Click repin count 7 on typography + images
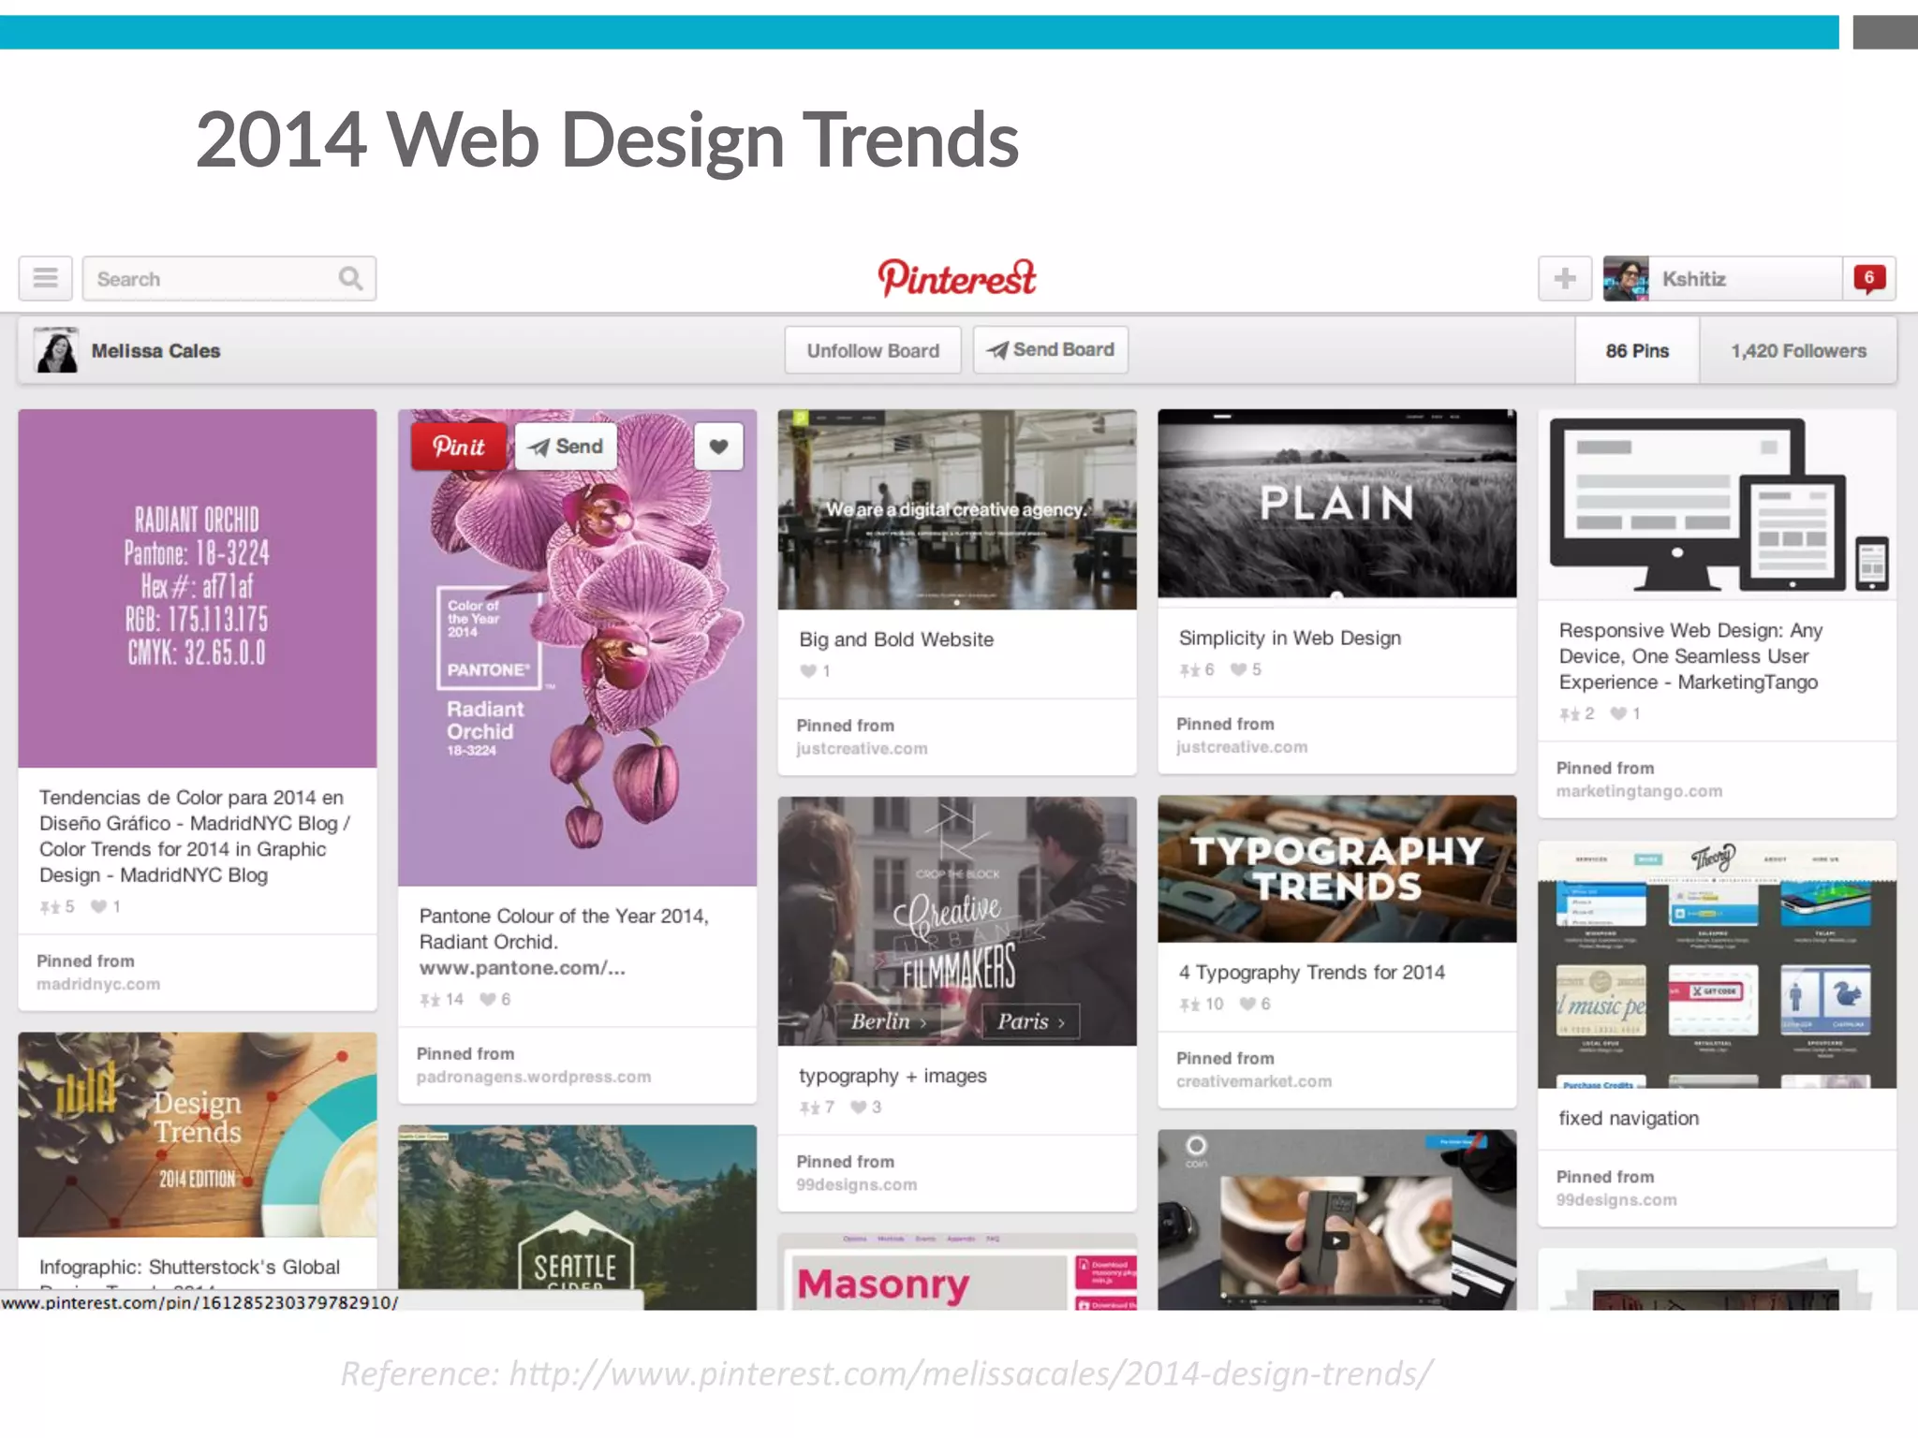The height and width of the screenshot is (1438, 1918). click(x=817, y=1108)
